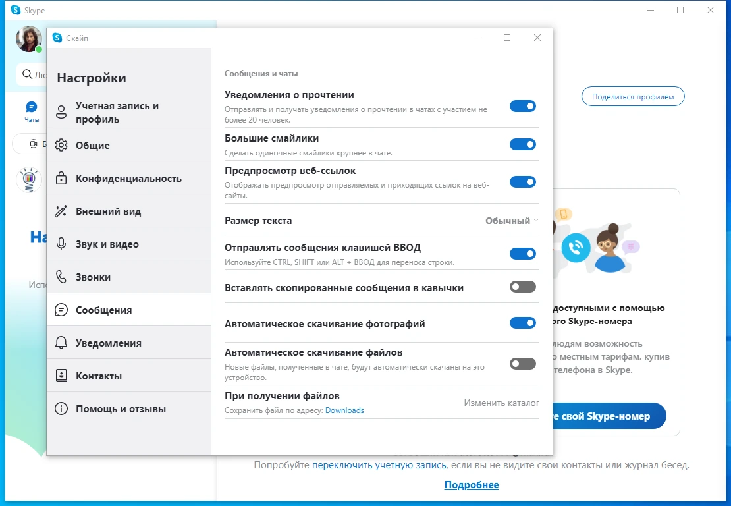
Task: Open Уведомления settings section
Action: point(129,343)
